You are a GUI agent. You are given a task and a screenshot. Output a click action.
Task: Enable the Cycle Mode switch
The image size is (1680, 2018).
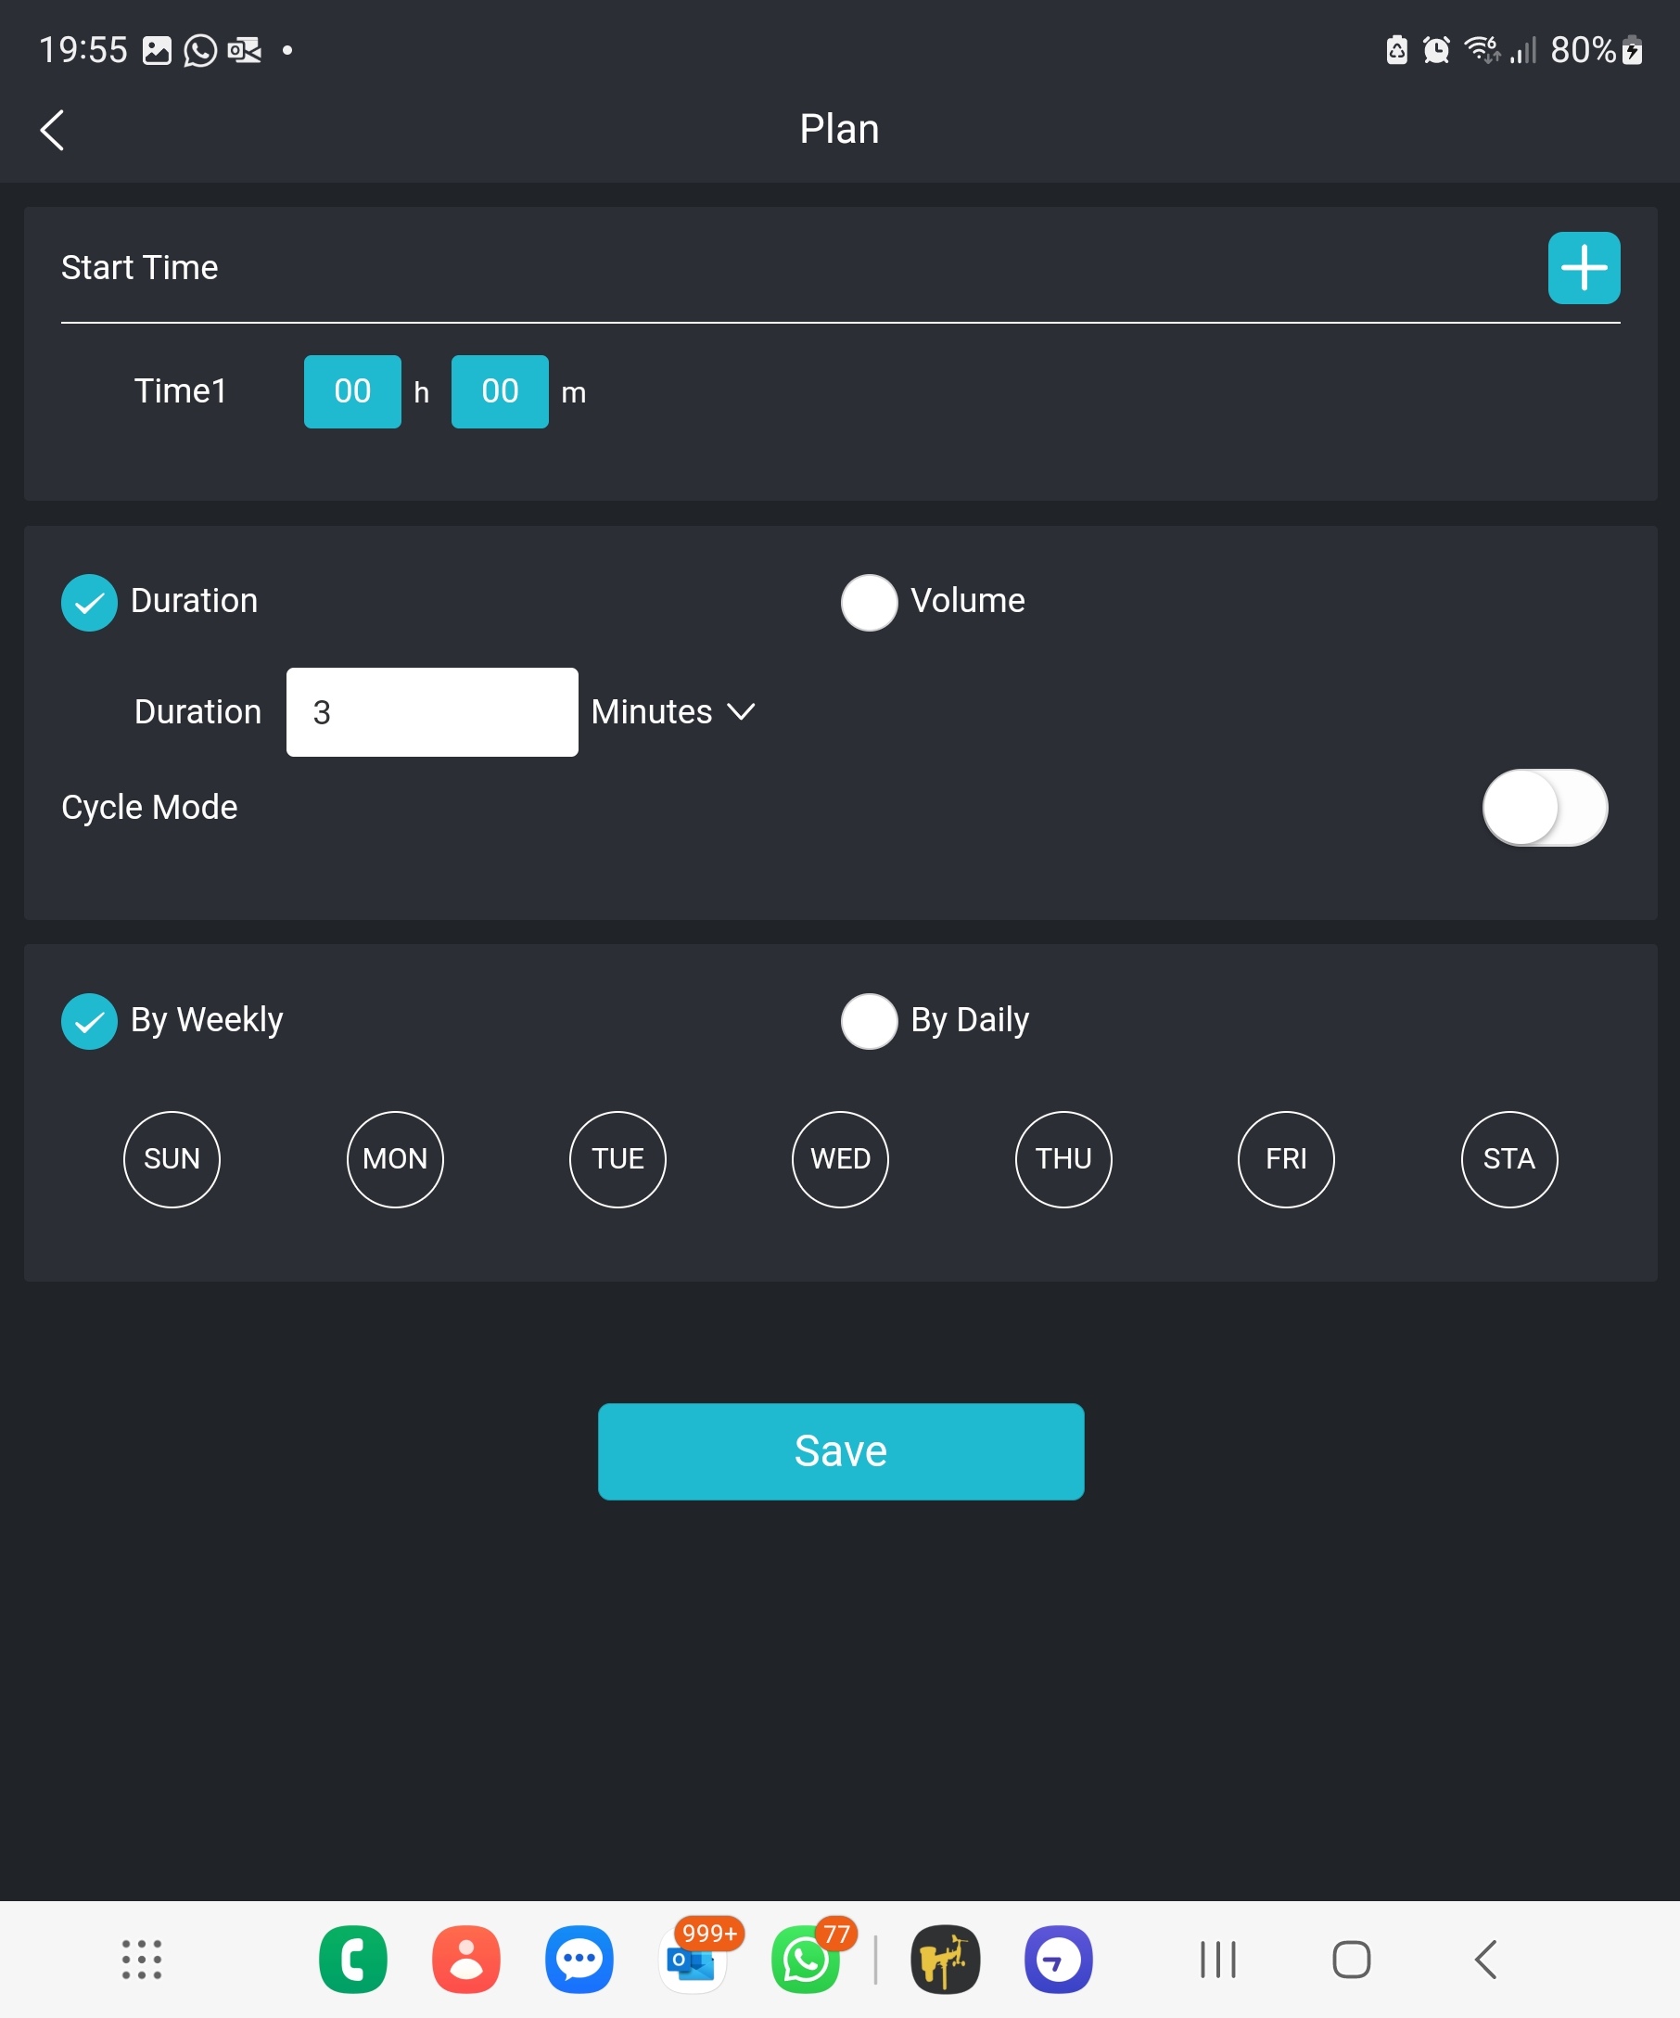pos(1544,807)
